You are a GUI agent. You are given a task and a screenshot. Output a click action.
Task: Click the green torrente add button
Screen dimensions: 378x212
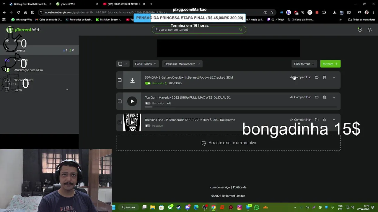330,64
